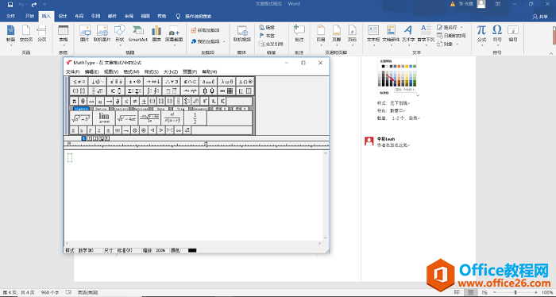Image resolution: width=556 pixels, height=297 pixels.
Task: Add a bookmark (书签)
Action: coord(267,36)
